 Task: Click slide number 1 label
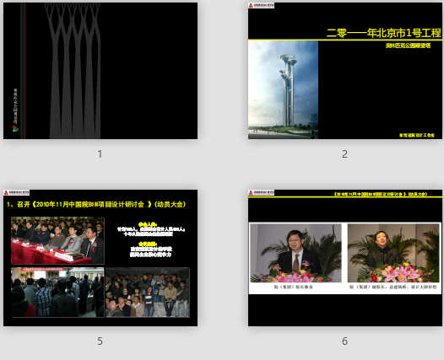pos(100,154)
